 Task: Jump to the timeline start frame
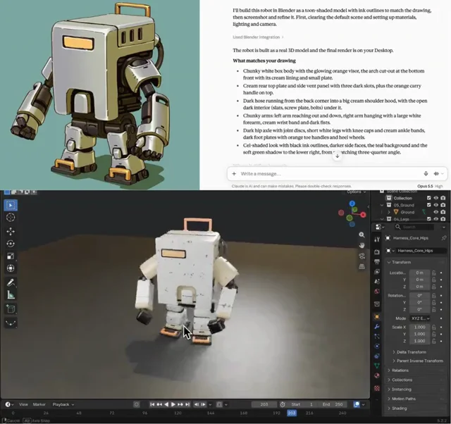(152, 404)
